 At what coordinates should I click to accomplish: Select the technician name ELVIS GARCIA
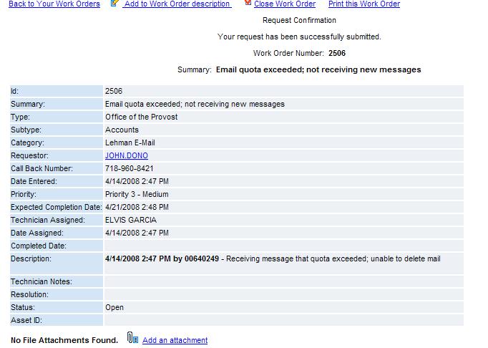click(x=130, y=220)
